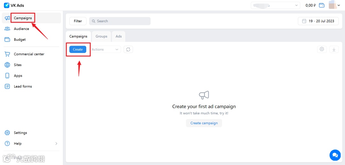Expand the Help submenu arrow
This screenshot has width=345, height=165.
point(56,144)
